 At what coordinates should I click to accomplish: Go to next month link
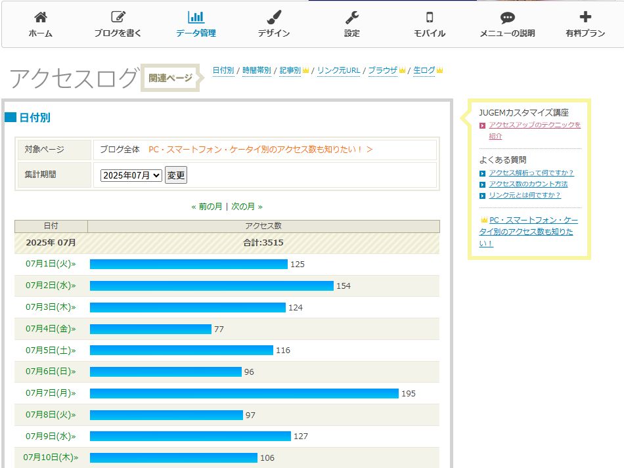click(246, 206)
